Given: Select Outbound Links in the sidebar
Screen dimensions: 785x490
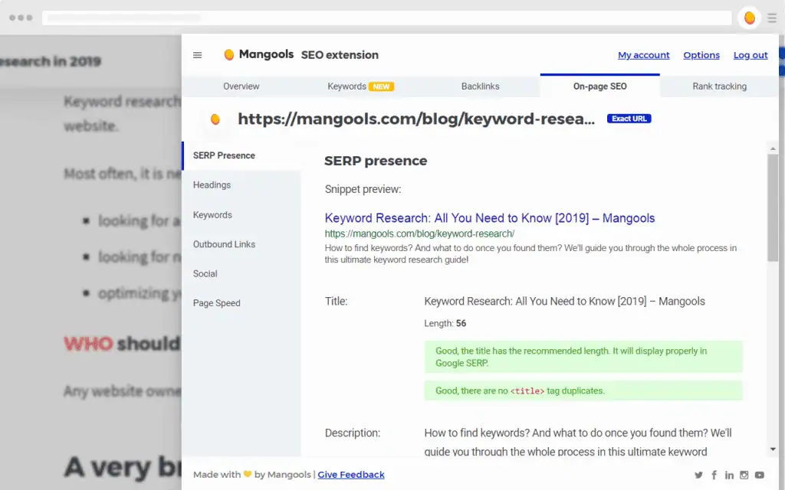Looking at the screenshot, I should [224, 243].
